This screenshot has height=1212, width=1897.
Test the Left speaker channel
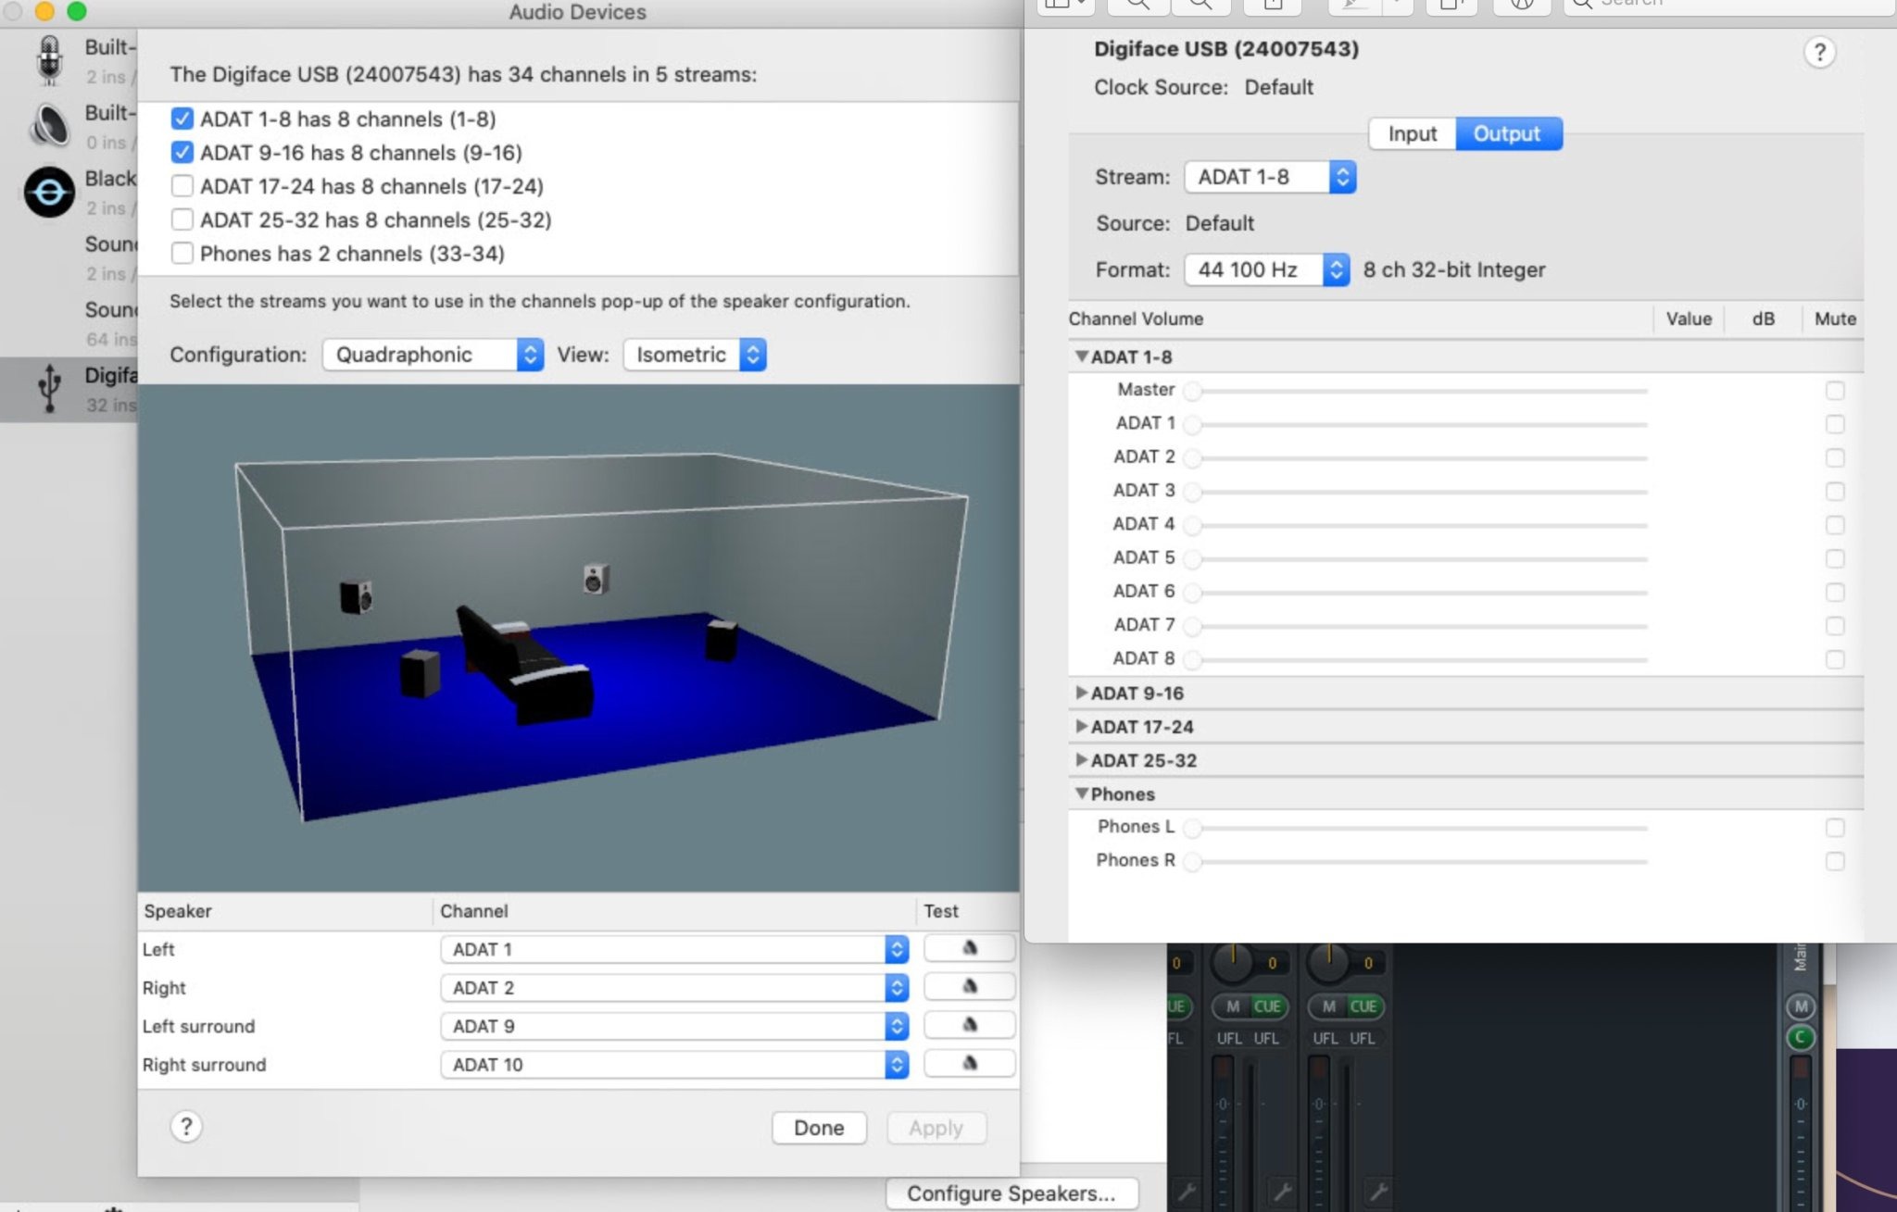click(x=969, y=948)
